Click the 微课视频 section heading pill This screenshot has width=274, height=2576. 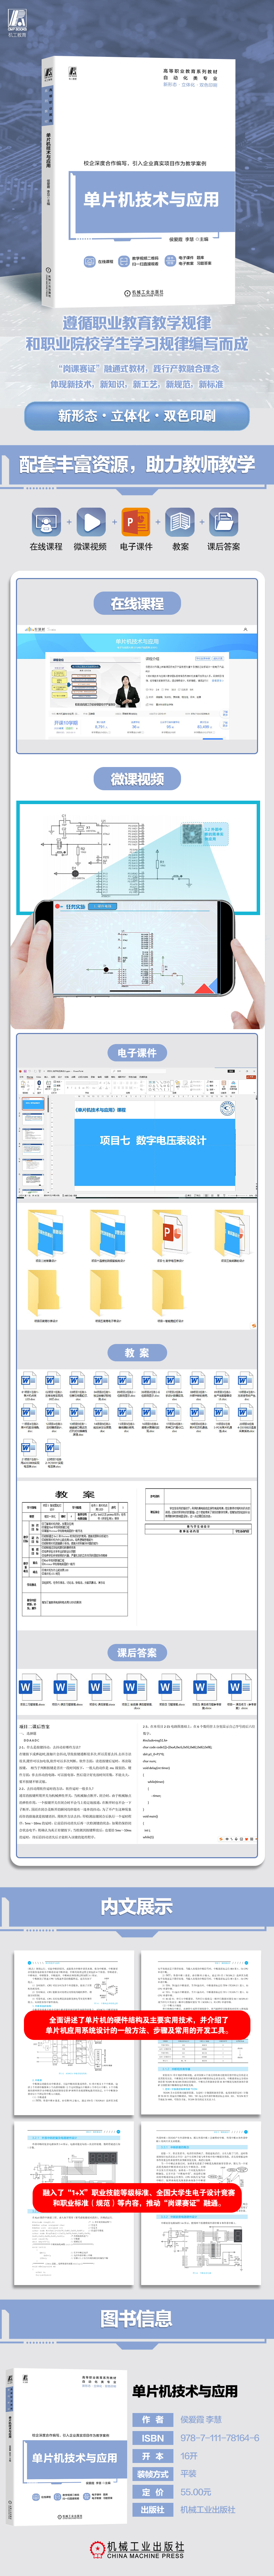coord(137,779)
